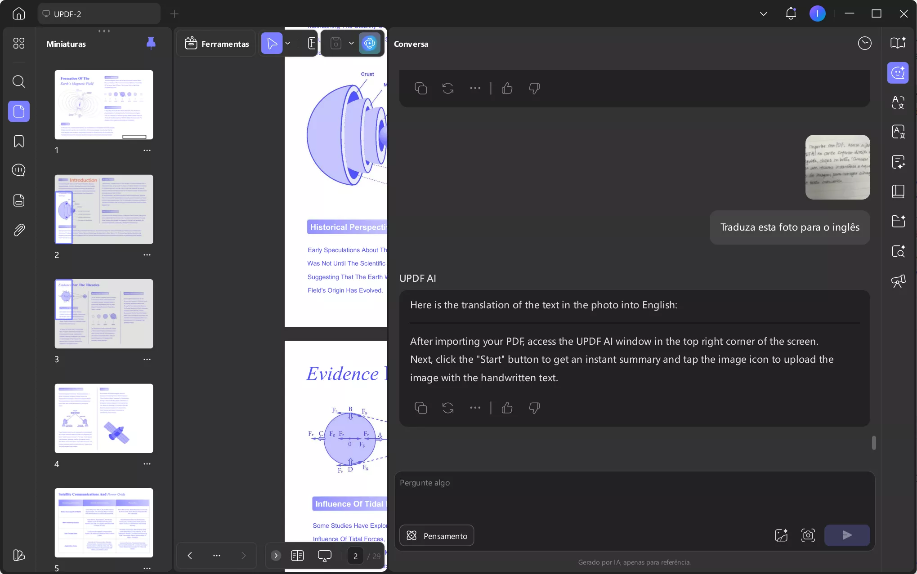Open the attachments paperclip panel
This screenshot has height=574, width=917.
coord(18,230)
